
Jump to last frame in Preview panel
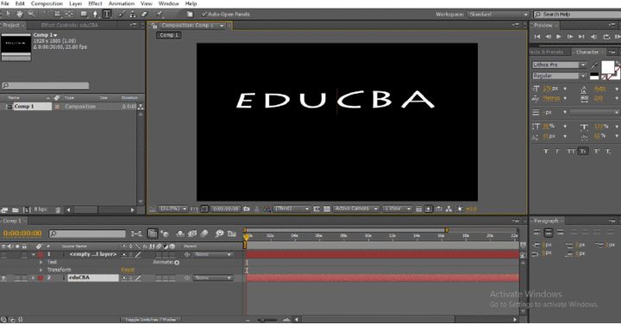click(581, 37)
